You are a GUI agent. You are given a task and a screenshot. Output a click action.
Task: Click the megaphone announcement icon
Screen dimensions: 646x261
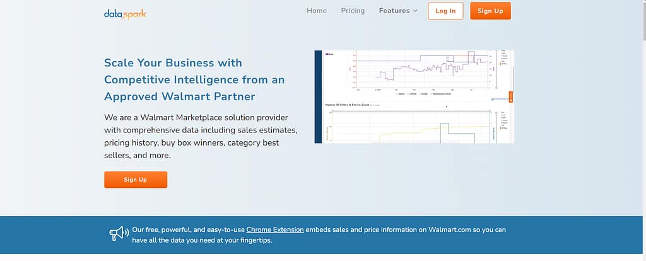click(118, 234)
